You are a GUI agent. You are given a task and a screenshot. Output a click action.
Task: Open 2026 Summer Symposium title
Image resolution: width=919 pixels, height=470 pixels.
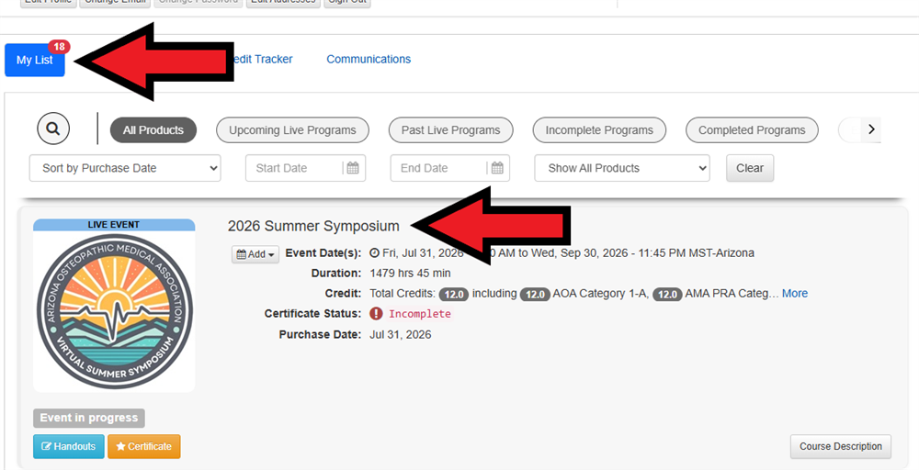[x=313, y=226]
